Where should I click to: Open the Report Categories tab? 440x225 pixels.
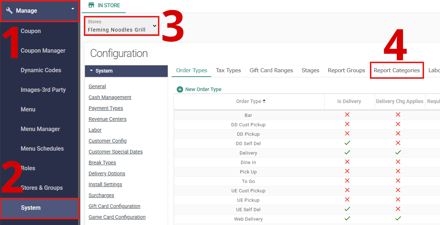pos(397,70)
